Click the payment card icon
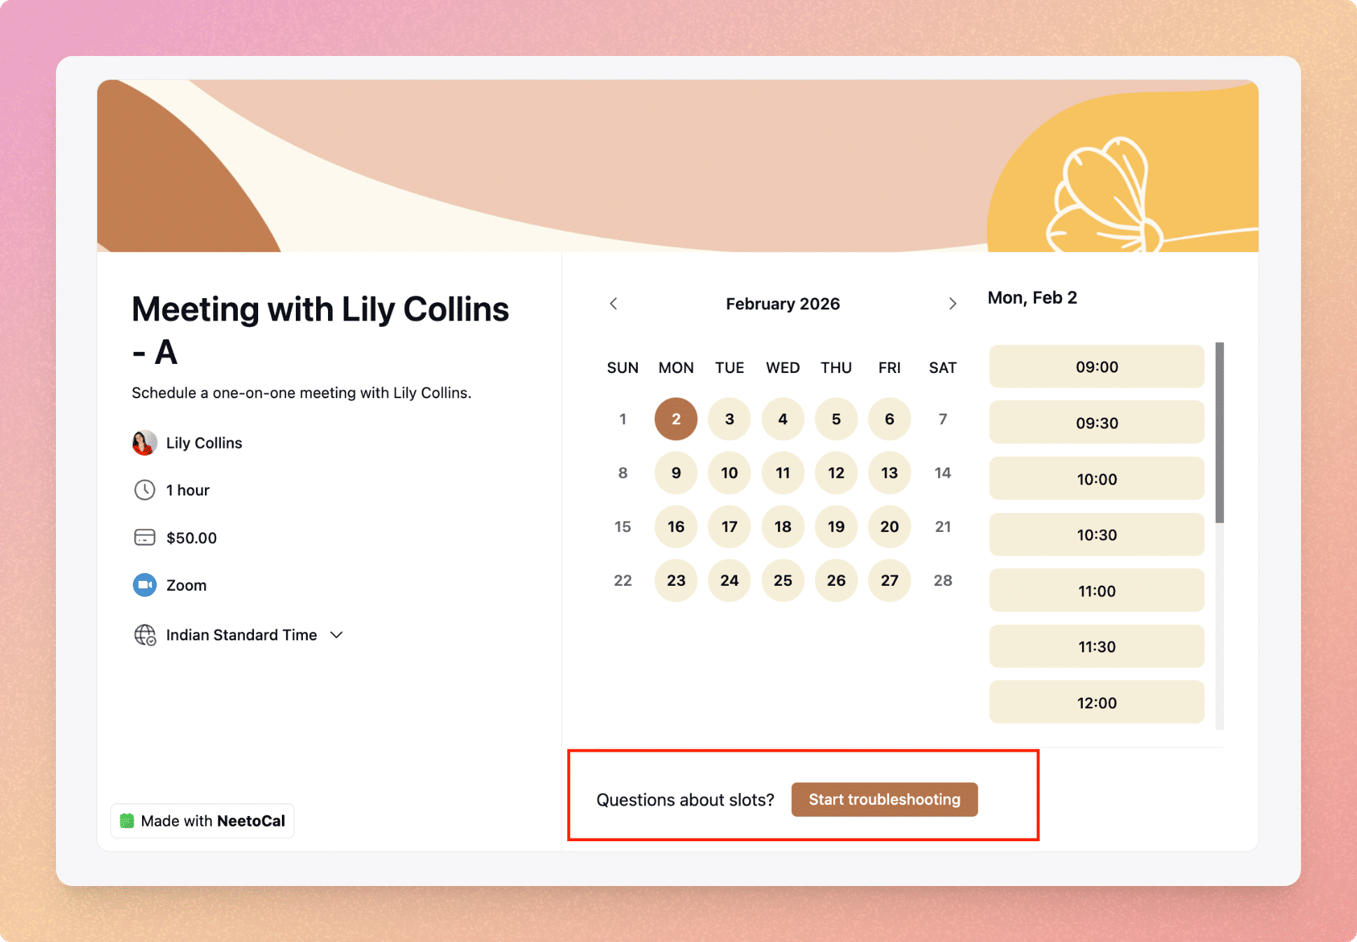The height and width of the screenshot is (942, 1357). [x=145, y=537]
